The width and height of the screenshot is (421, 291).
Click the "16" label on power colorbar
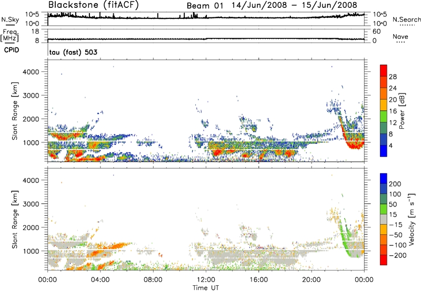pyautogui.click(x=393, y=111)
